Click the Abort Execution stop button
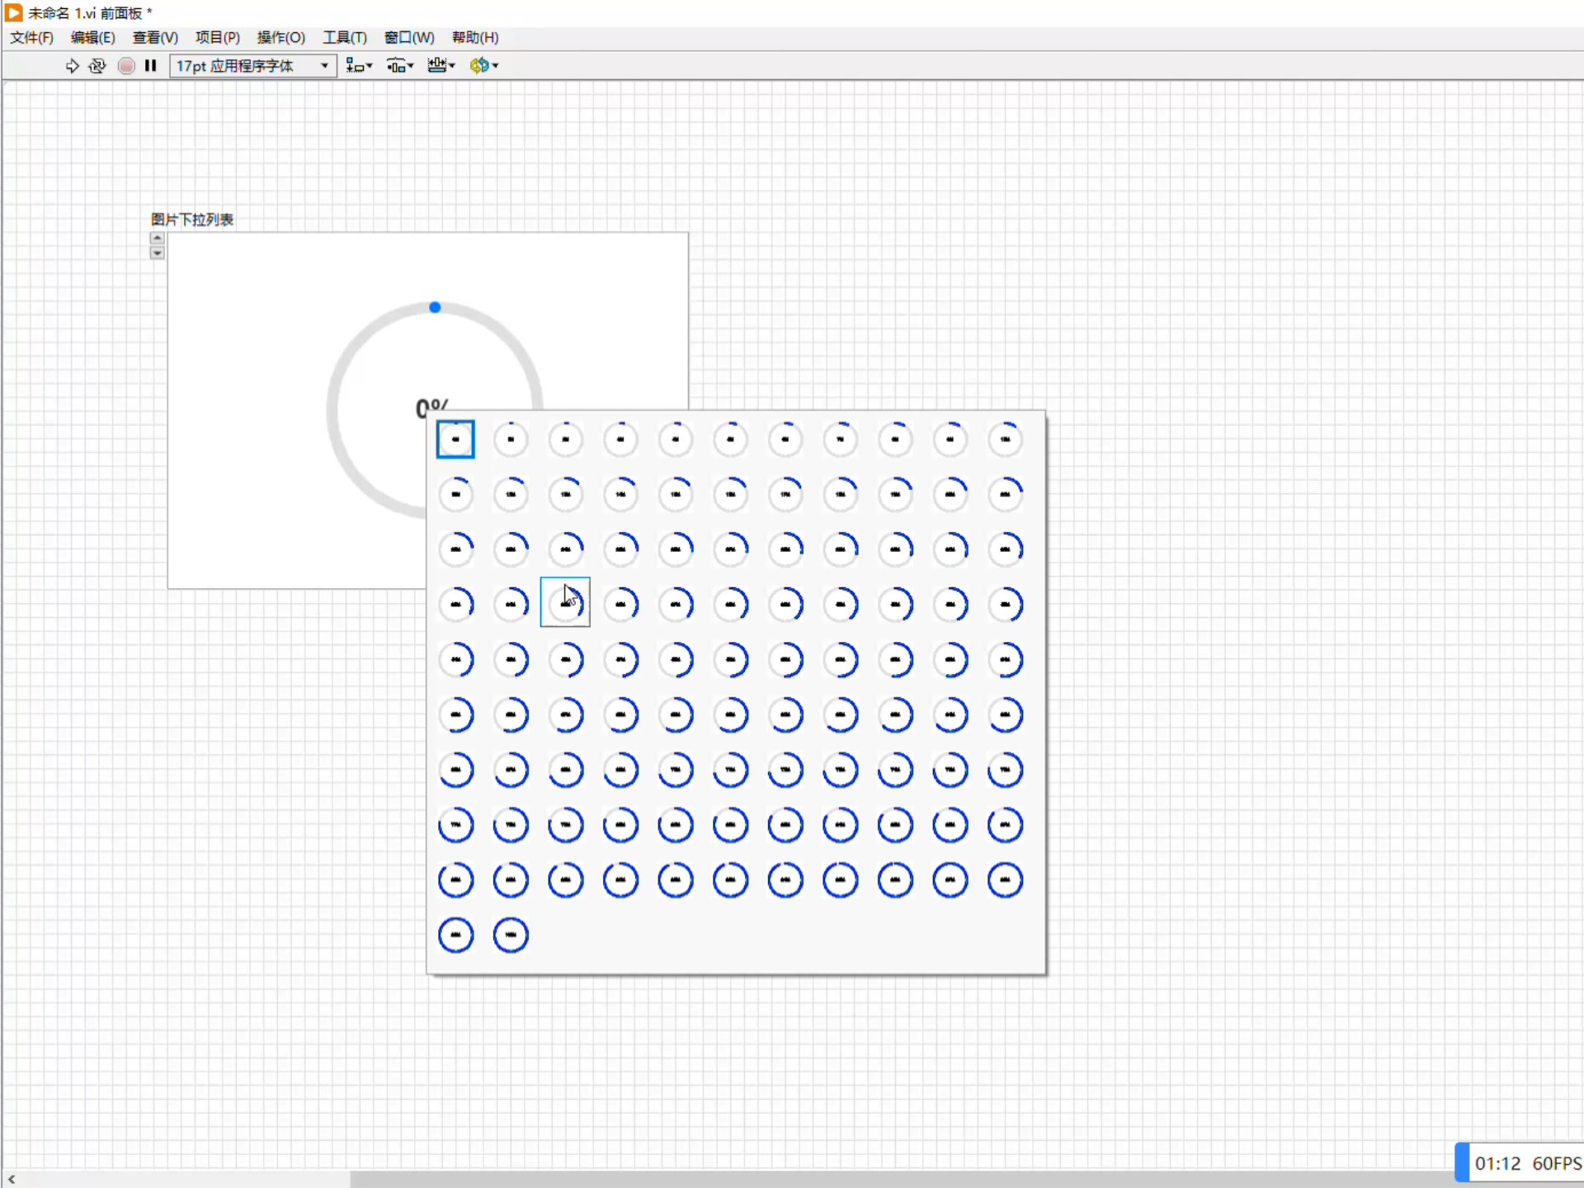The width and height of the screenshot is (1584, 1188). 125,66
